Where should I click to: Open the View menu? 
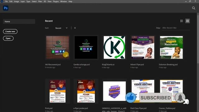pos(49,2)
